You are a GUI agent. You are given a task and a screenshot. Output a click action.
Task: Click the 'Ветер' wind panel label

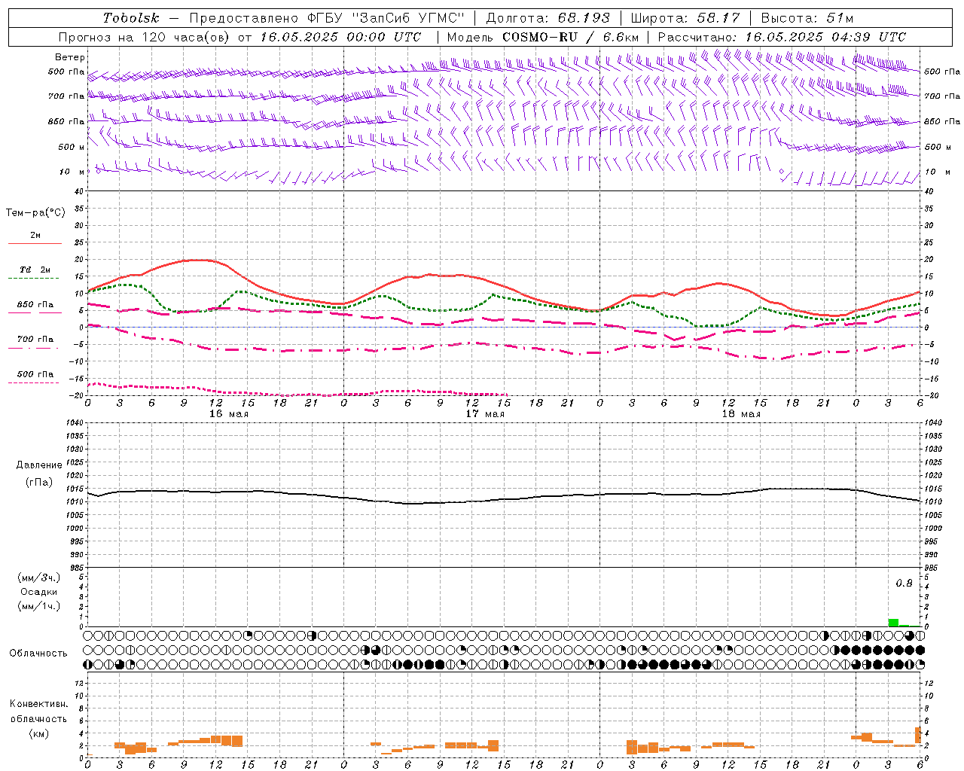point(70,57)
